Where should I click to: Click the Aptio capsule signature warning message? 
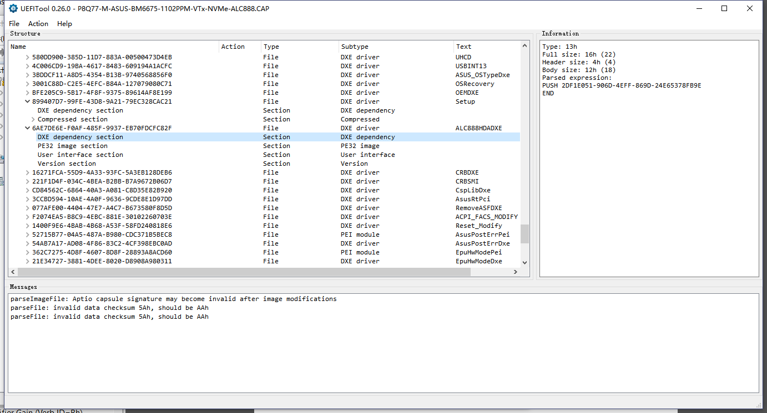click(x=173, y=299)
